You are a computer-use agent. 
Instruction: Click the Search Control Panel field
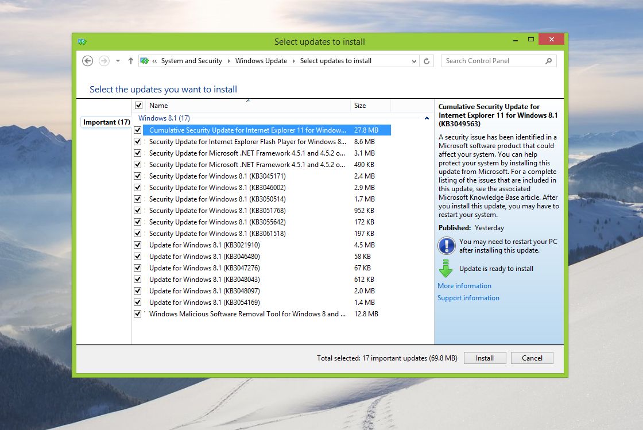click(x=498, y=61)
